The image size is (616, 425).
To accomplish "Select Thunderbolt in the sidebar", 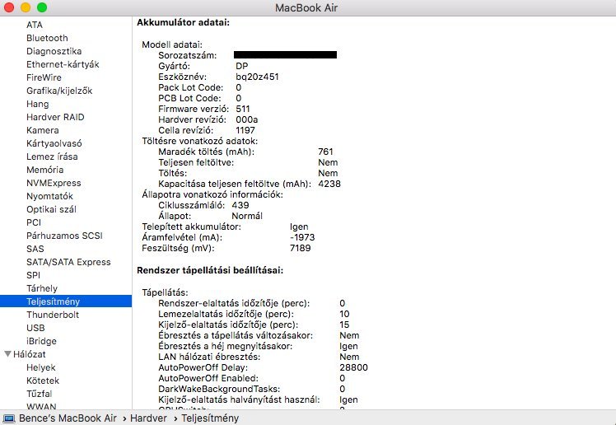I will [53, 315].
